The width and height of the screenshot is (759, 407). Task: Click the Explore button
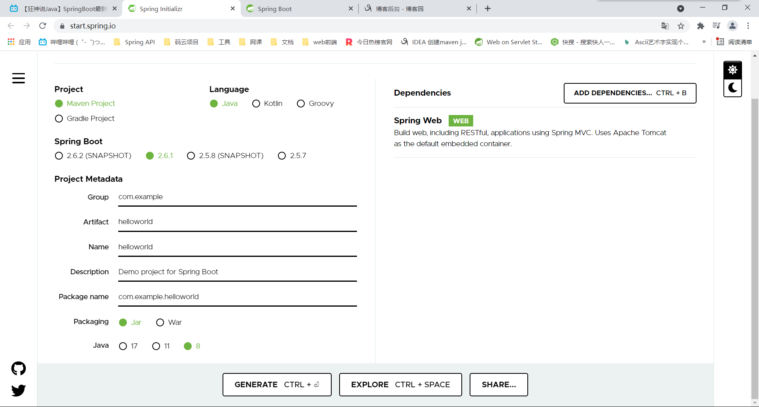[400, 384]
